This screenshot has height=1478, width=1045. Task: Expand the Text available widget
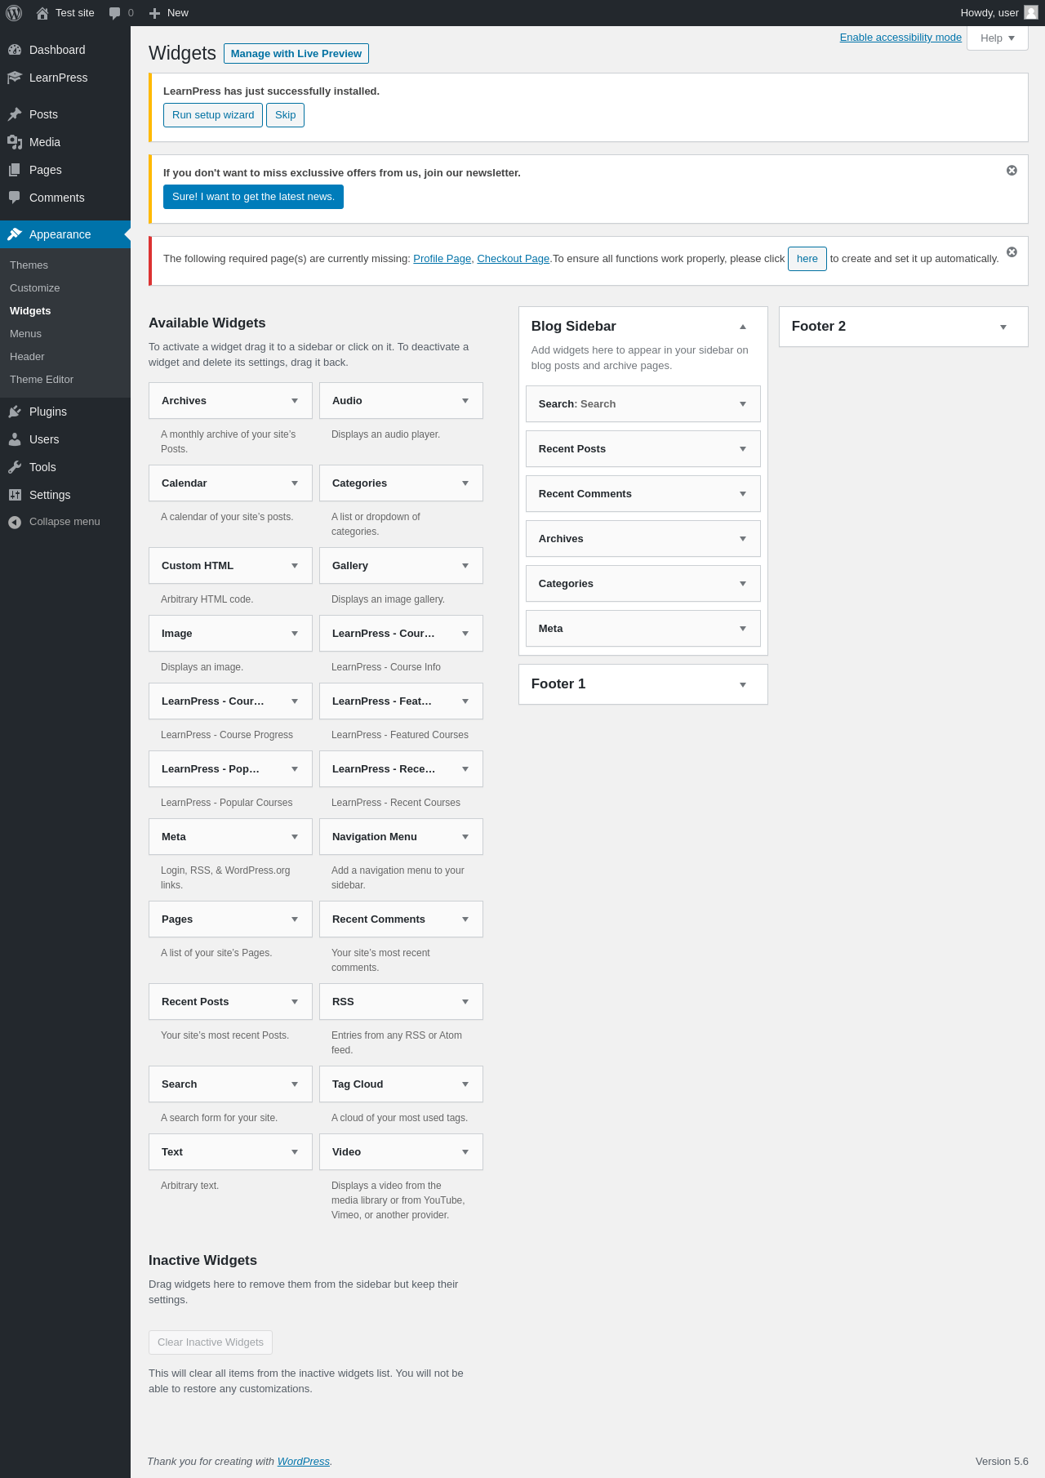pyautogui.click(x=295, y=1152)
